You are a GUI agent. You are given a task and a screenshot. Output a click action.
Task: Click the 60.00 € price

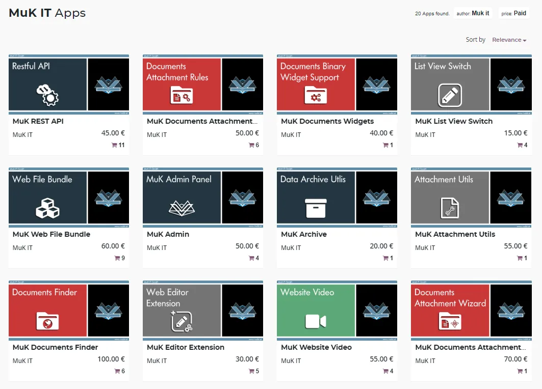click(113, 246)
